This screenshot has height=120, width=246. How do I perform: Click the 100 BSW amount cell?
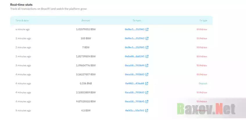click(x=86, y=38)
